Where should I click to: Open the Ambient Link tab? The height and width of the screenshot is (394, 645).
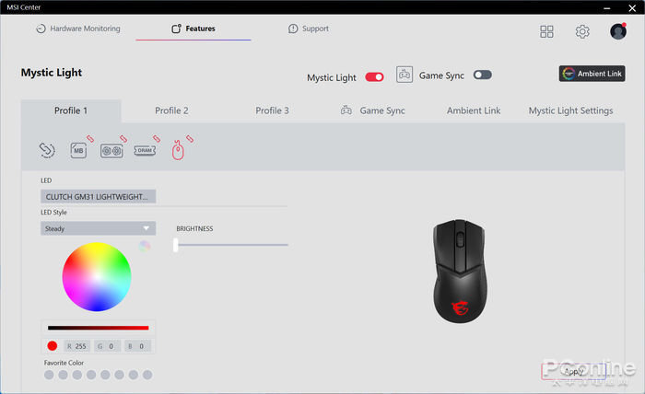[474, 111]
